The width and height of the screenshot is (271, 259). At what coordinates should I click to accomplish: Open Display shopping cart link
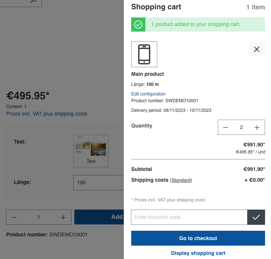pyautogui.click(x=198, y=253)
